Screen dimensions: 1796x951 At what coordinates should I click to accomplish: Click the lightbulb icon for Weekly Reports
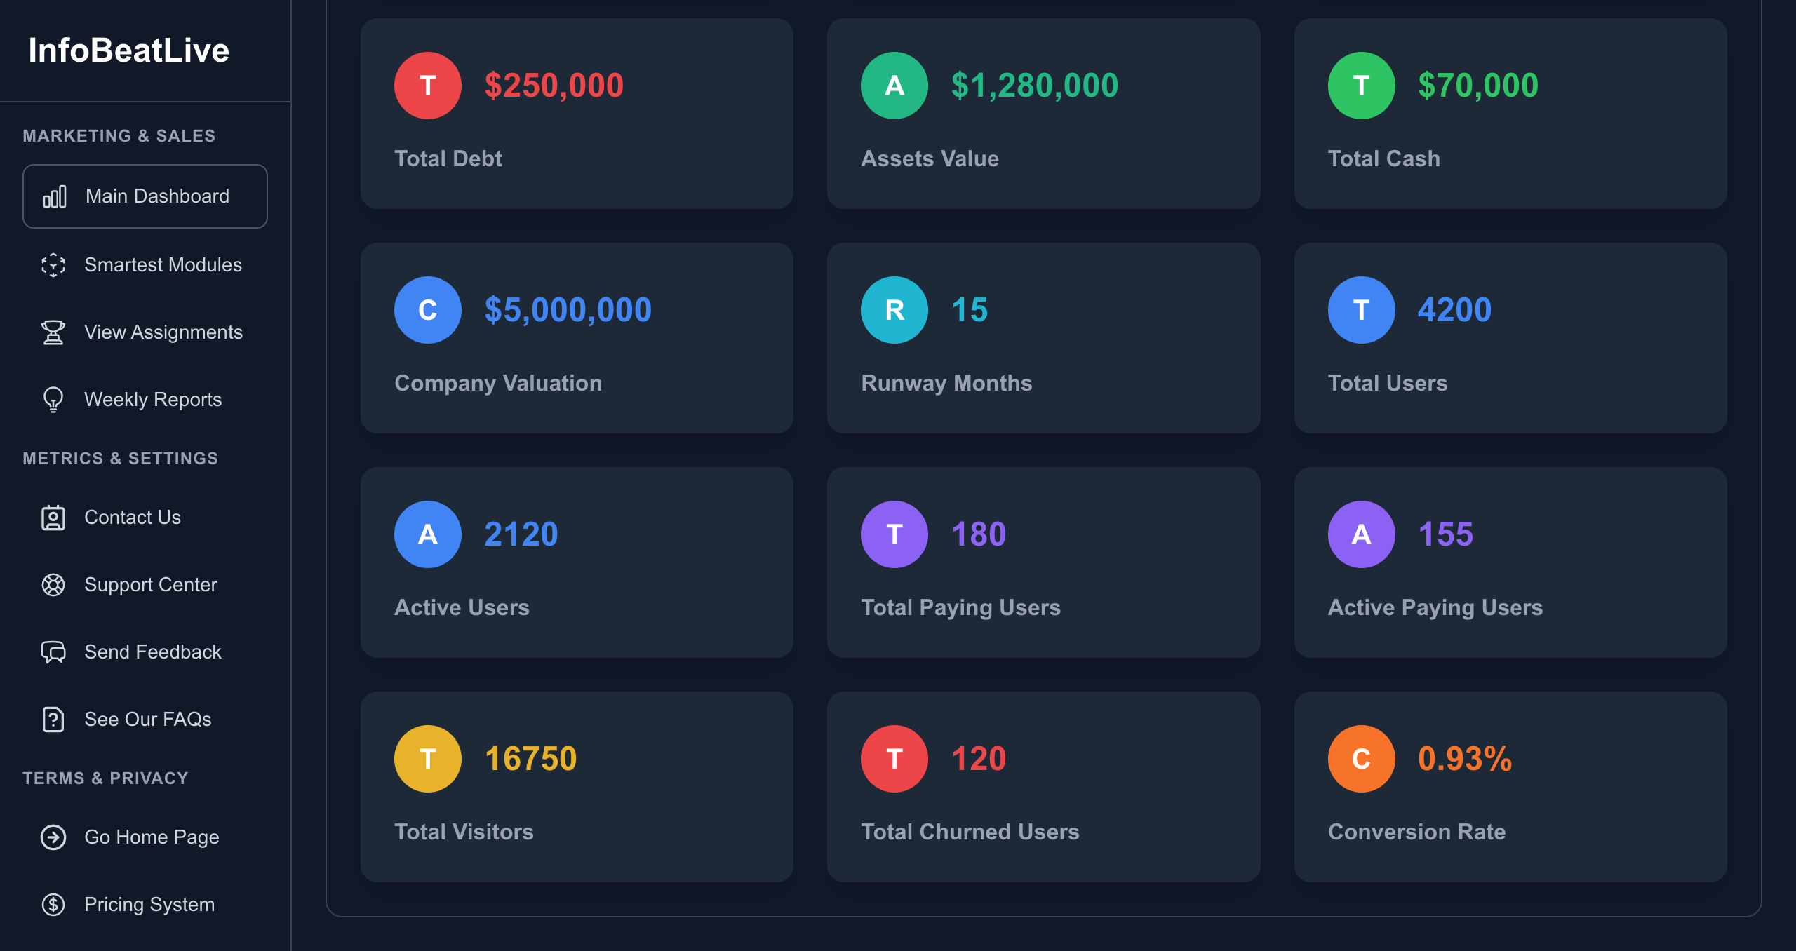[x=53, y=400]
